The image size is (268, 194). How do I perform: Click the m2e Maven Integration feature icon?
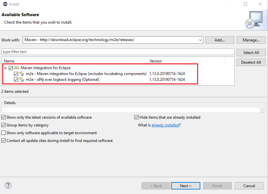point(22,74)
